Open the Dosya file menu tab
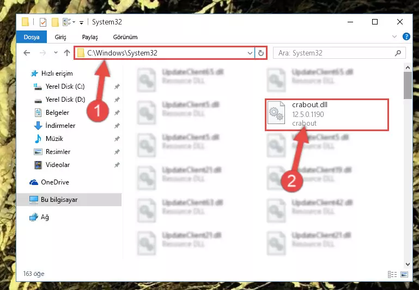This screenshot has height=290, width=419. (32, 37)
